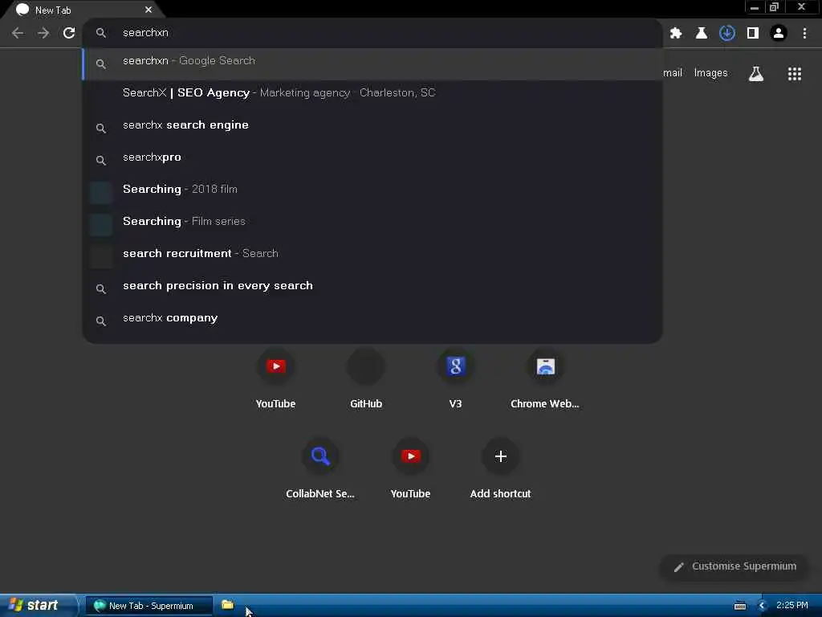Close the New Tab tab

click(149, 10)
